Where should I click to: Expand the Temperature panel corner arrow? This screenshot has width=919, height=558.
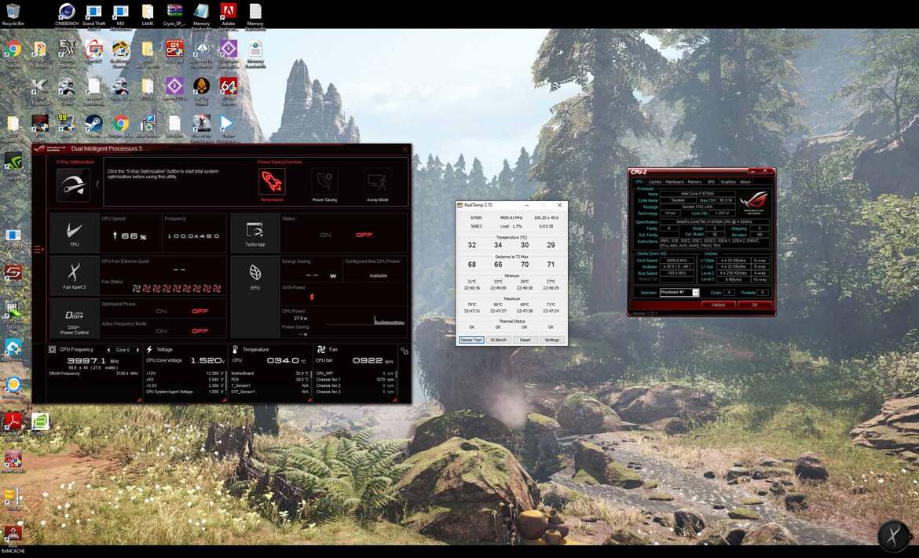coord(309,399)
